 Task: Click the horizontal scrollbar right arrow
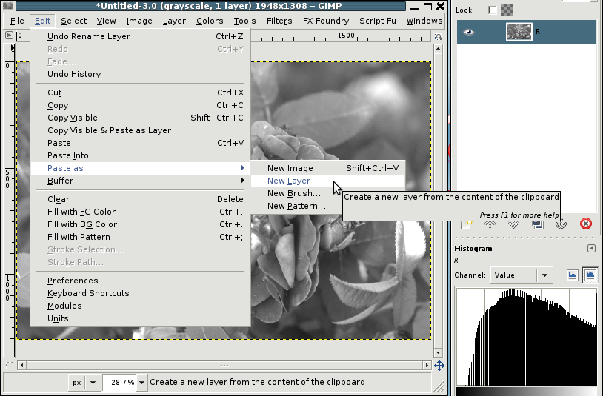click(427, 365)
